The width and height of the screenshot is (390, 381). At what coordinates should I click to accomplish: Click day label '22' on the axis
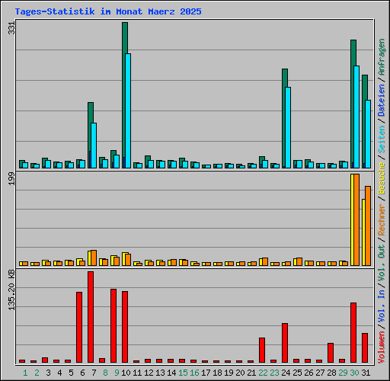click(x=263, y=373)
